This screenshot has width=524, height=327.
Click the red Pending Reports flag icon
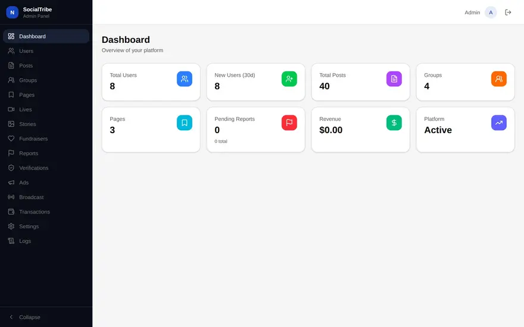289,122
